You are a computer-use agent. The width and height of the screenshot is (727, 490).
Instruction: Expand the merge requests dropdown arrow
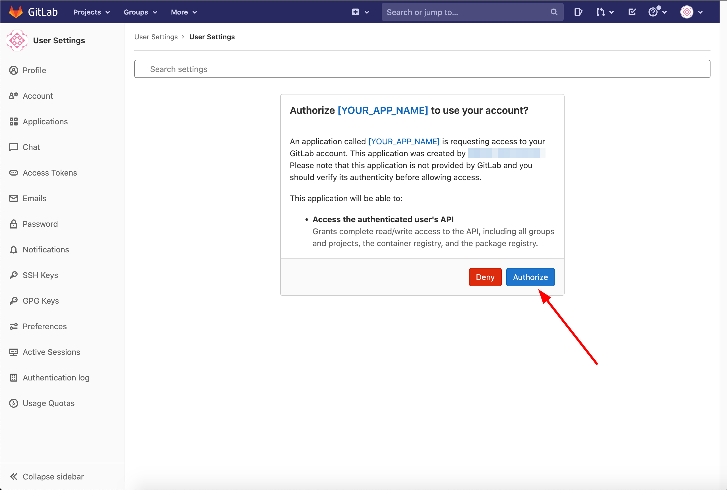pyautogui.click(x=612, y=13)
